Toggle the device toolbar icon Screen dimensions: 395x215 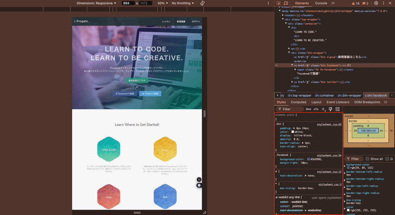pos(286,3)
